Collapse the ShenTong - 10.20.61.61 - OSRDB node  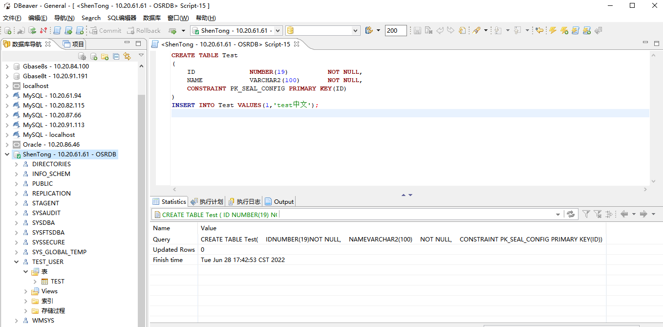click(x=7, y=154)
